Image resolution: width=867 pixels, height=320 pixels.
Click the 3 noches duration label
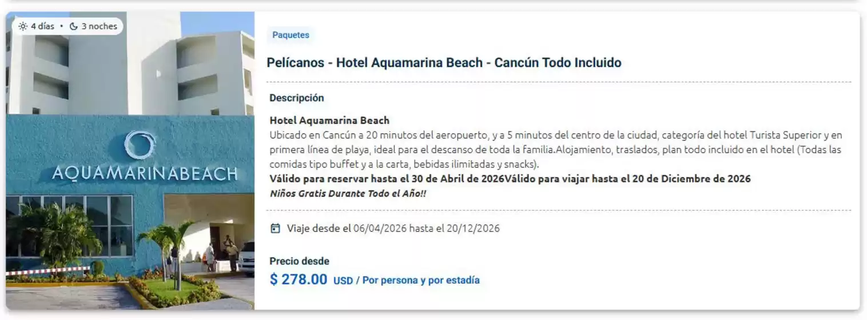pos(99,26)
